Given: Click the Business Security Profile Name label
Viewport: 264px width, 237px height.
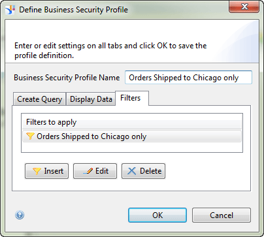Looking at the screenshot, I should pos(67,78).
